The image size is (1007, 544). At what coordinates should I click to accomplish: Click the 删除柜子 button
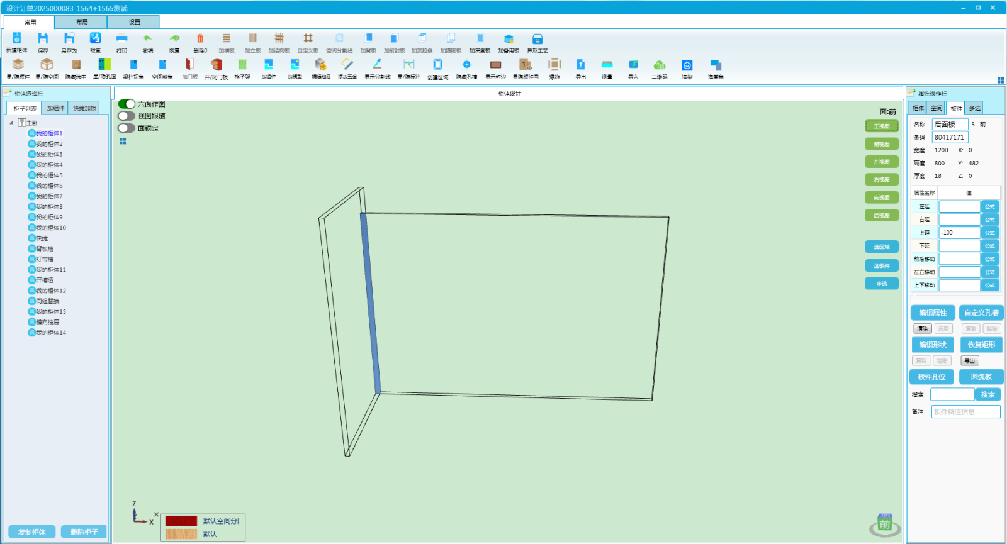[84, 532]
